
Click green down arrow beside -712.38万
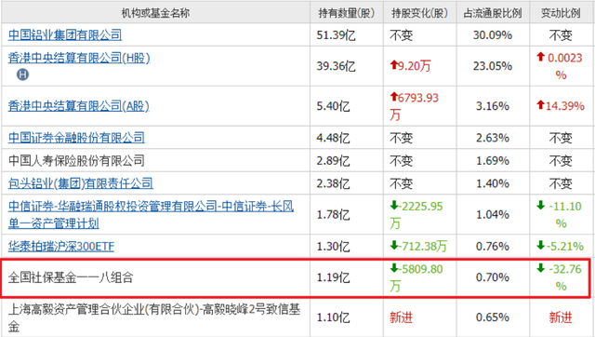click(394, 245)
